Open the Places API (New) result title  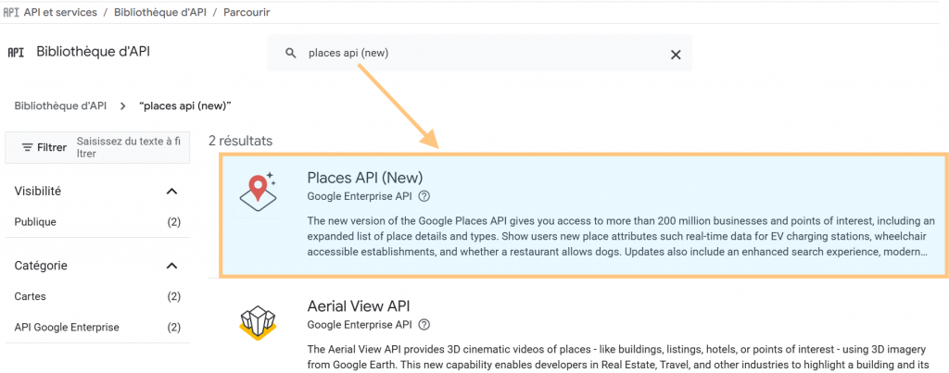tap(365, 178)
